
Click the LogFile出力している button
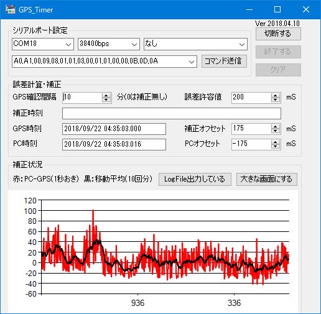point(195,179)
